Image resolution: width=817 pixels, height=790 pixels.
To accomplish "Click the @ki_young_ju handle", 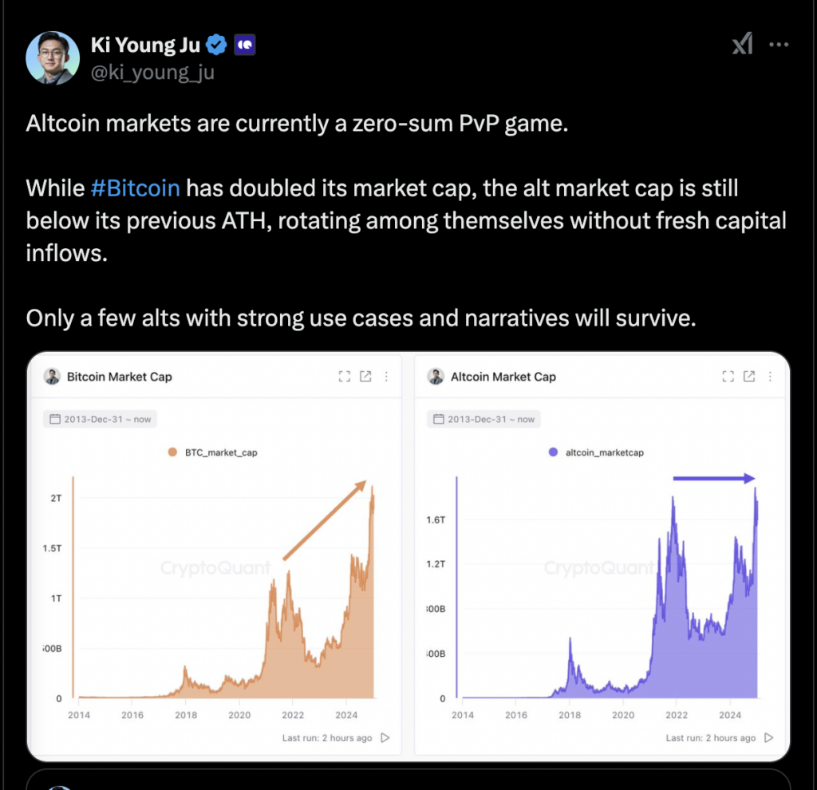I will click(x=152, y=73).
